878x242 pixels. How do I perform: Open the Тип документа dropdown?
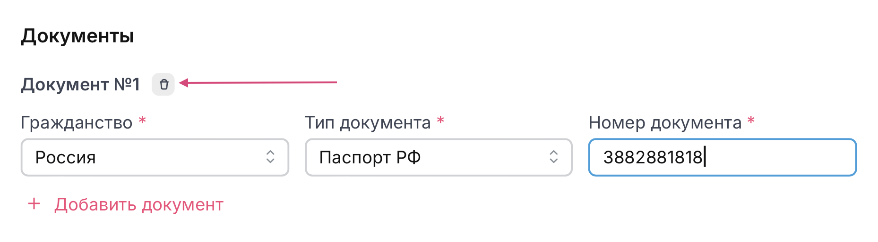coord(439,157)
